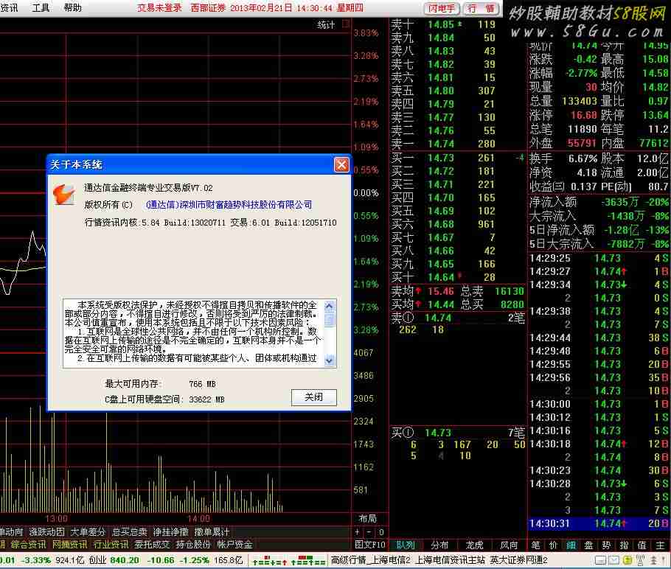The image size is (671, 569).
Task: Open the 帮助 menu
Action: (x=73, y=7)
